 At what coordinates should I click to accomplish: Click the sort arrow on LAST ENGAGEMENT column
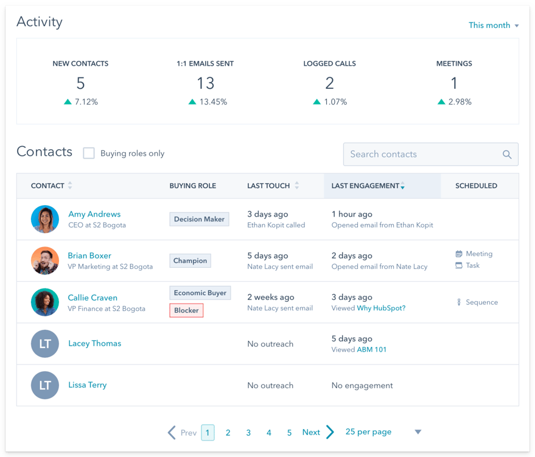pos(402,186)
